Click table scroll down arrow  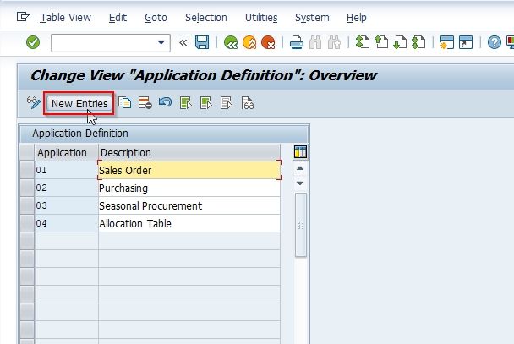(299, 183)
